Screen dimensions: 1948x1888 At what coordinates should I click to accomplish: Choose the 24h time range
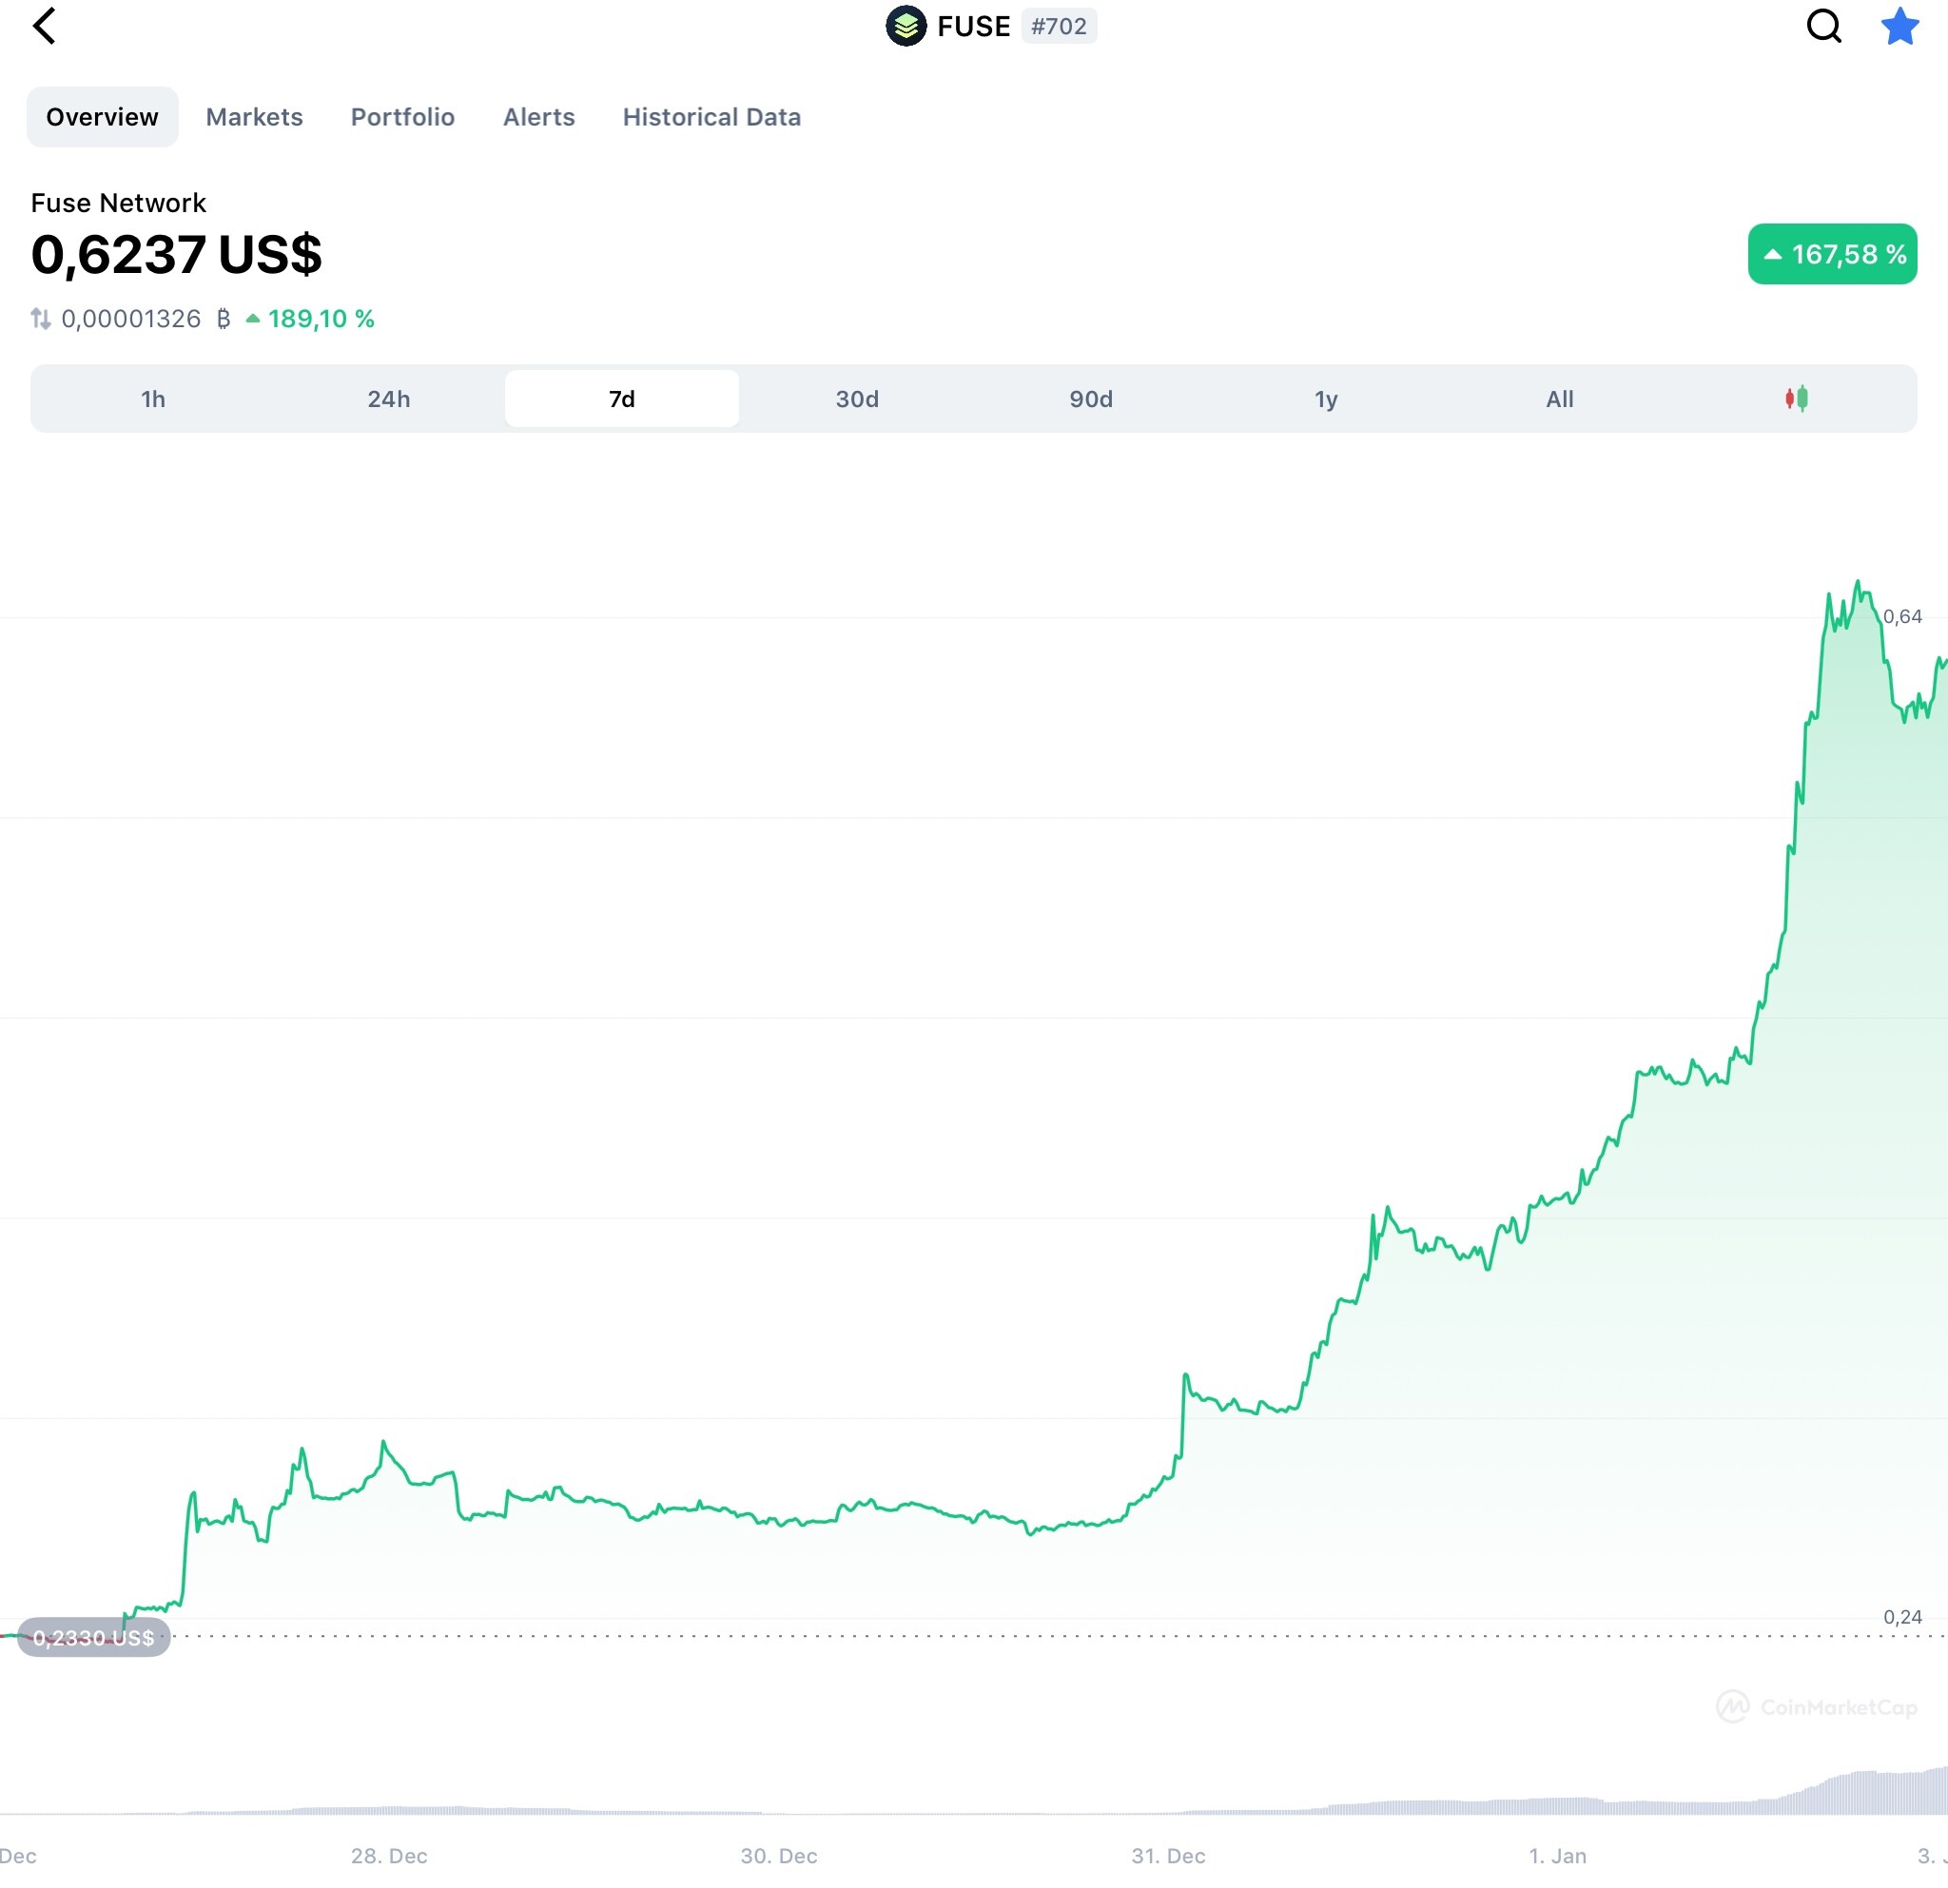(x=389, y=399)
